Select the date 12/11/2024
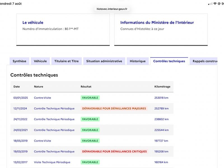The image size is (224, 168). pyautogui.click(x=20, y=108)
